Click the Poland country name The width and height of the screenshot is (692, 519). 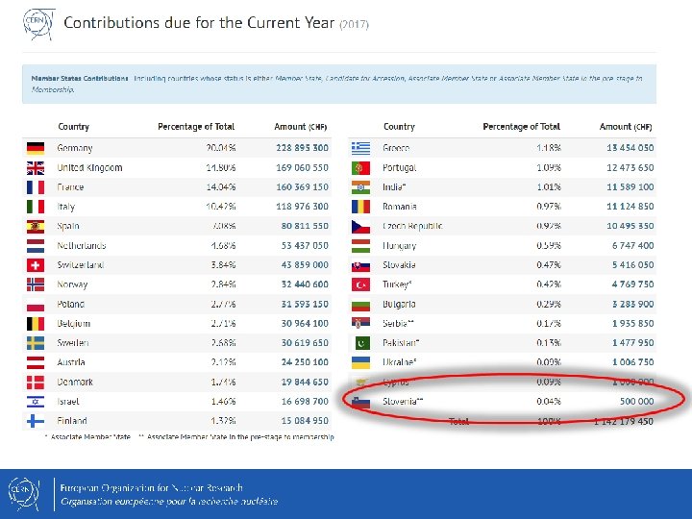click(x=70, y=304)
